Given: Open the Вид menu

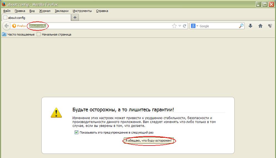Looking at the screenshot, I should coord(32,11).
